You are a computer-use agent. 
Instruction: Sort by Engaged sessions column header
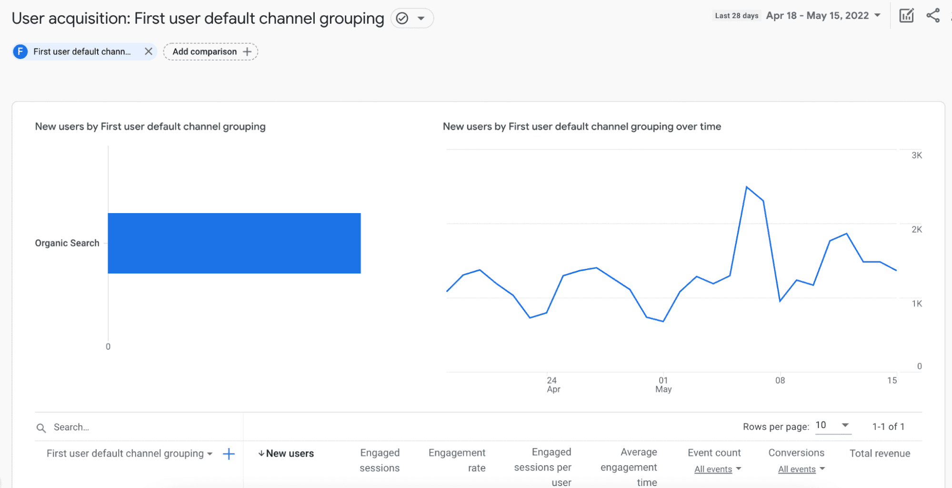(x=380, y=460)
